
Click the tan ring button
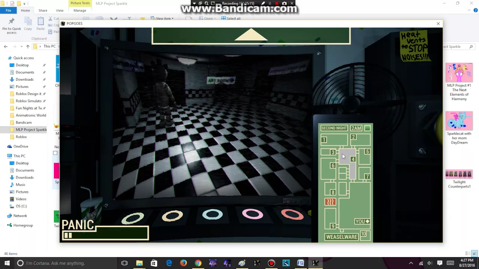point(173,216)
